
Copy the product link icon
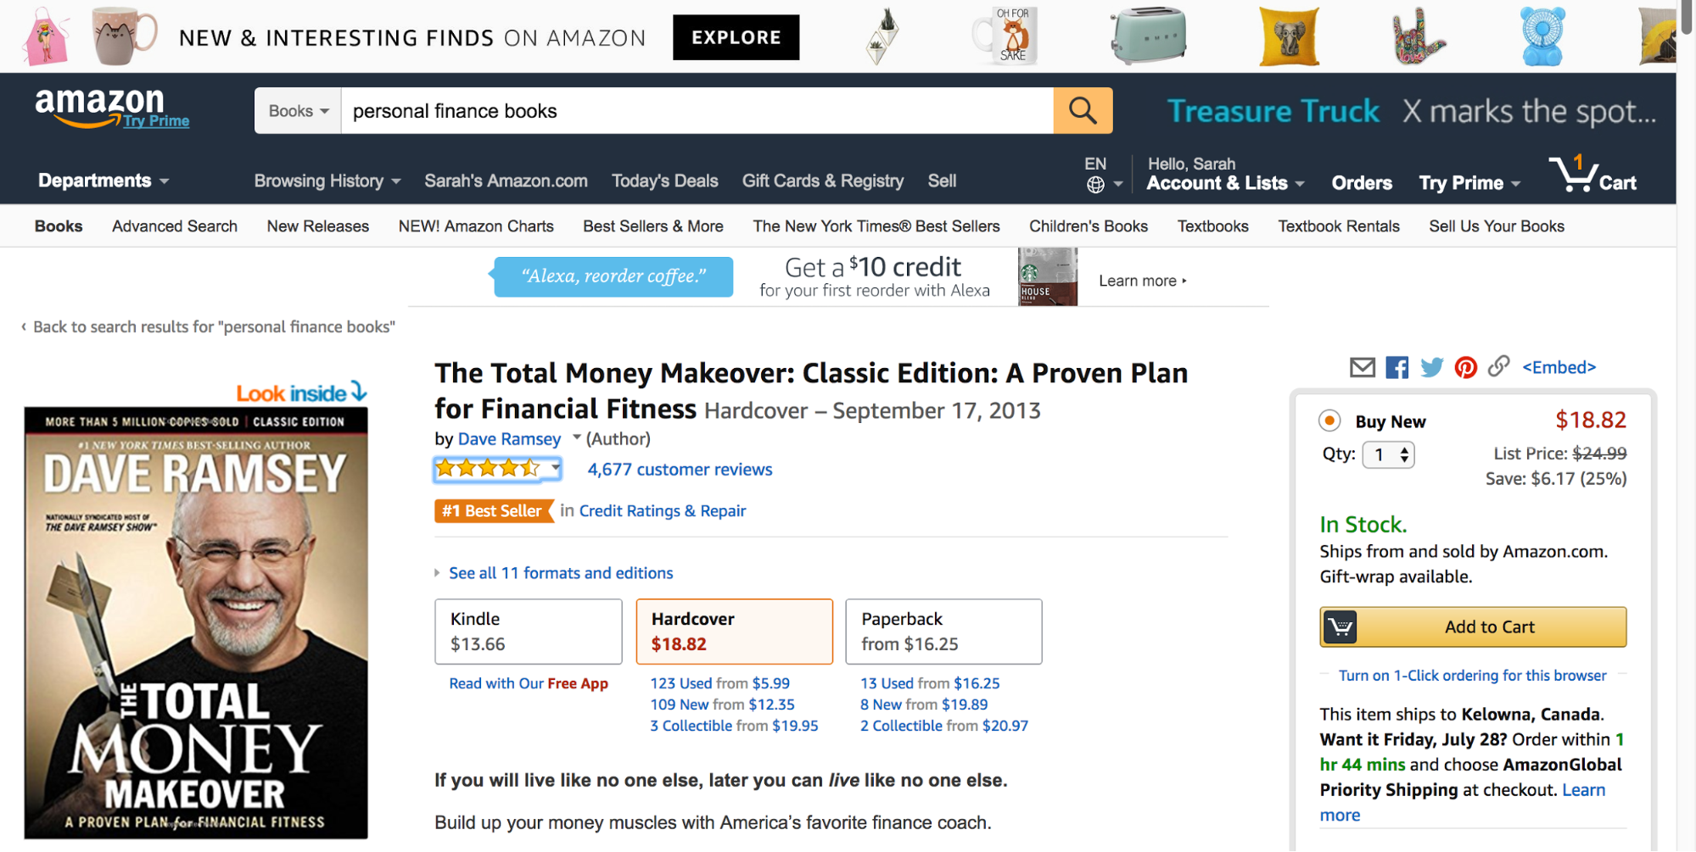pos(1498,366)
